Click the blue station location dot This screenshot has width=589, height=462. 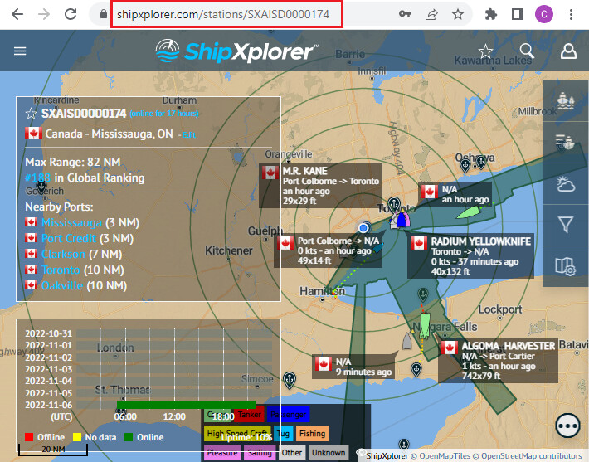click(363, 227)
